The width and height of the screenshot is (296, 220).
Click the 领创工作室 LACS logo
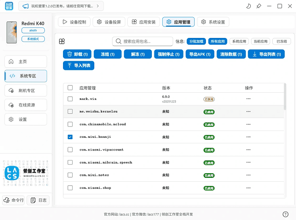(x=26, y=173)
